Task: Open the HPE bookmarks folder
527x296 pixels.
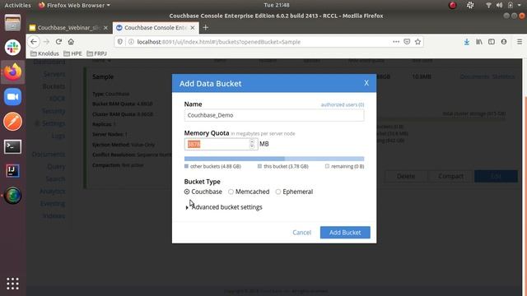Action: pyautogui.click(x=72, y=53)
